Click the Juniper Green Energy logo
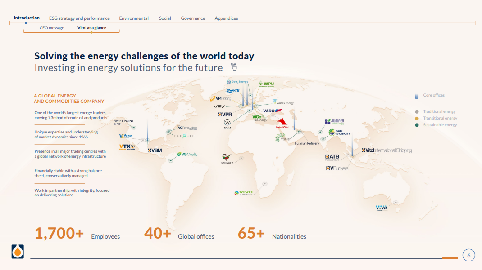This screenshot has height=270, width=482. click(334, 122)
